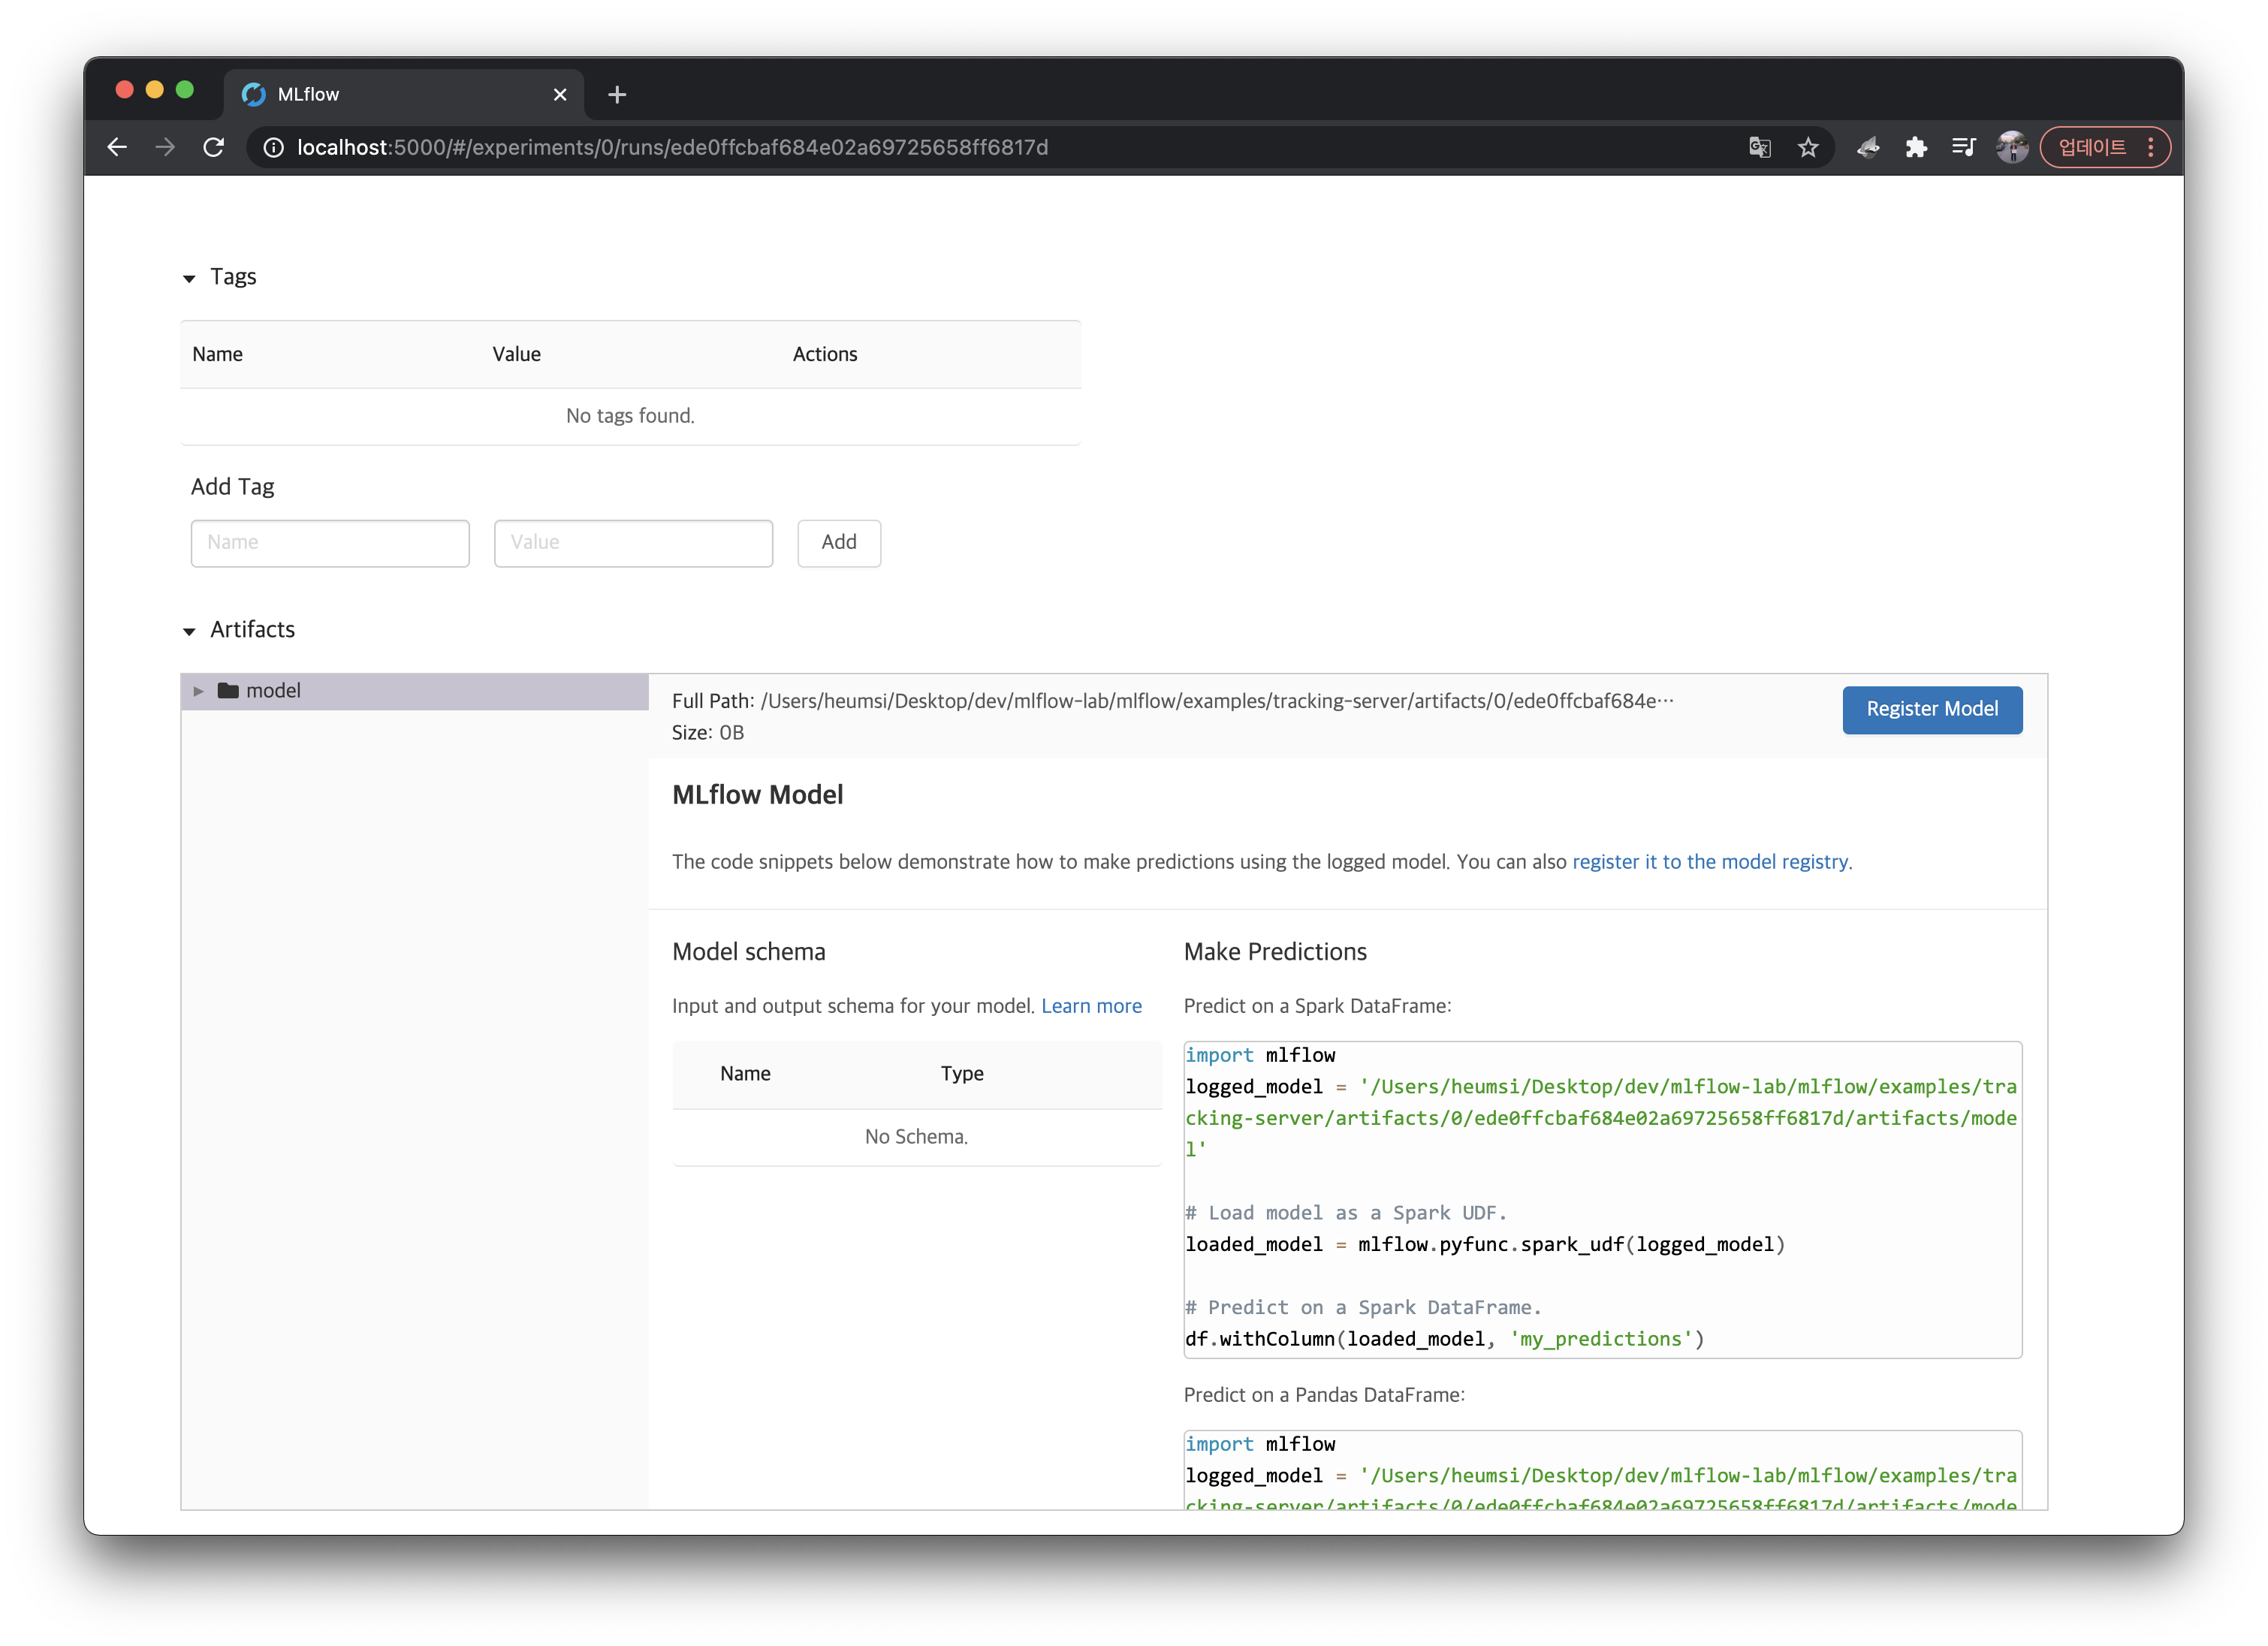Collapse the Artifacts section
This screenshot has width=2268, height=1646.
coord(189,631)
